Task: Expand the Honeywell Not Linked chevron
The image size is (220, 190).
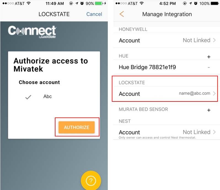Action: [x=214, y=40]
